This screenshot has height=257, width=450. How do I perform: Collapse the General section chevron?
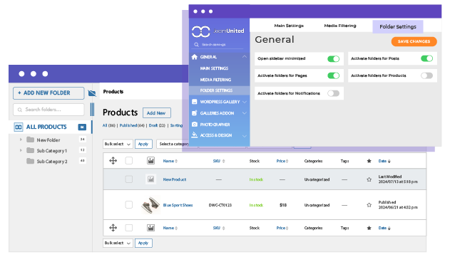(244, 57)
